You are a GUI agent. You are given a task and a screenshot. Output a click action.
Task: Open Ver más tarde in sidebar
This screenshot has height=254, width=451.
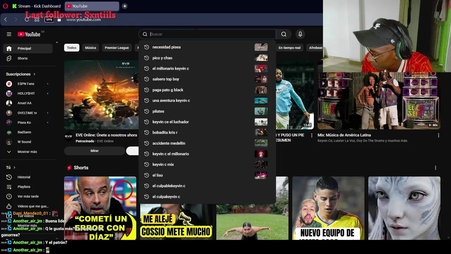pos(28,196)
